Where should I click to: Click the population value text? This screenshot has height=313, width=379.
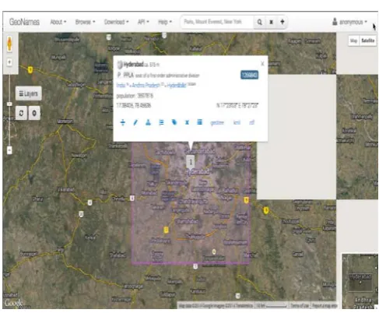[x=146, y=96]
